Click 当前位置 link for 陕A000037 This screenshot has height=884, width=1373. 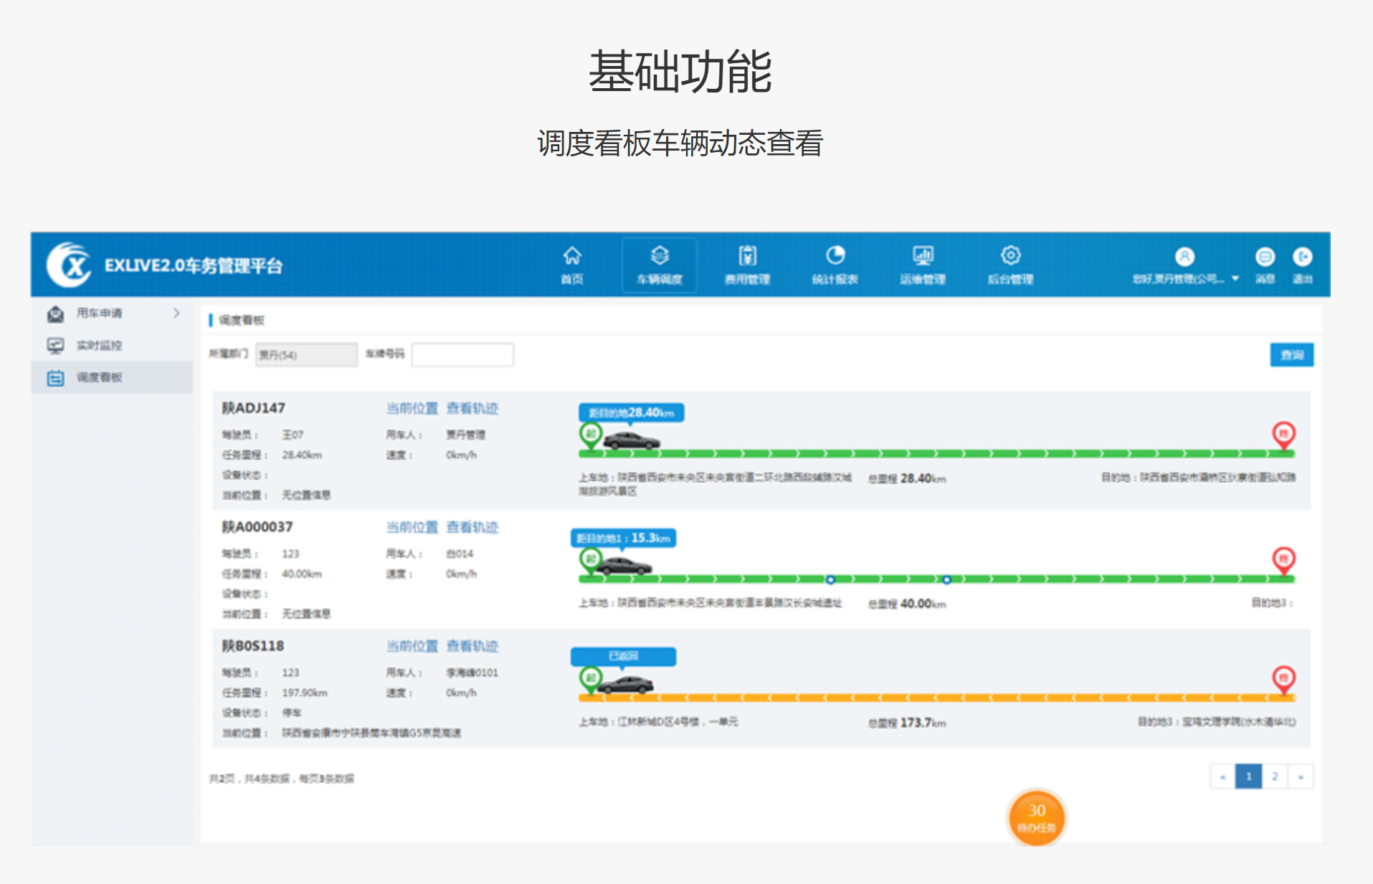pos(412,528)
